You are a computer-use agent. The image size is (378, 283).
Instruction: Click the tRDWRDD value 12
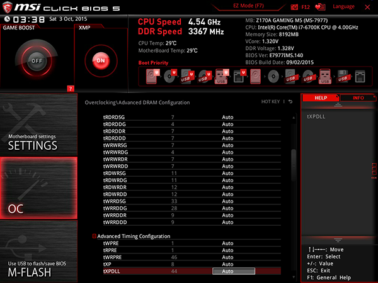[174, 194]
